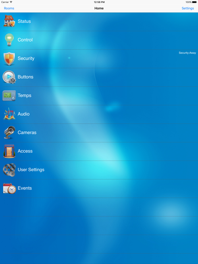
Task: Tap the Events calendar clock icon
Action: coord(9,188)
